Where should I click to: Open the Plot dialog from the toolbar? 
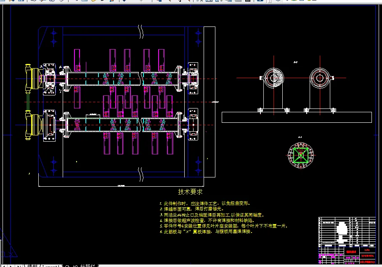[x=33, y=1]
